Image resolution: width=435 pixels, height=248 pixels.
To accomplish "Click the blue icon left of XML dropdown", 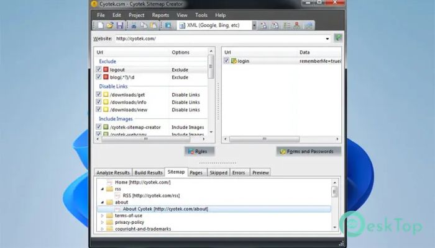I will click(168, 25).
